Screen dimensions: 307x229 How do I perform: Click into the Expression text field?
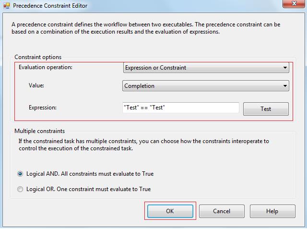180,108
